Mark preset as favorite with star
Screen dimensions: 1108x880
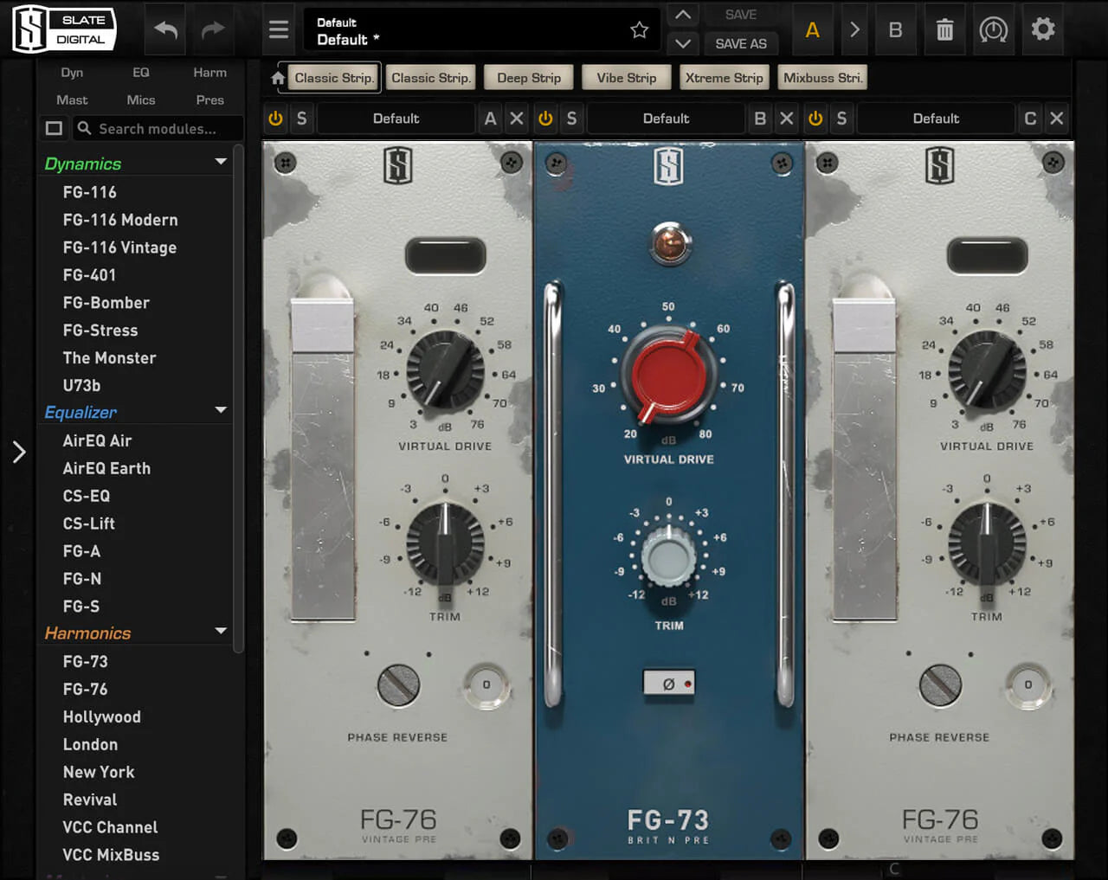coord(640,30)
